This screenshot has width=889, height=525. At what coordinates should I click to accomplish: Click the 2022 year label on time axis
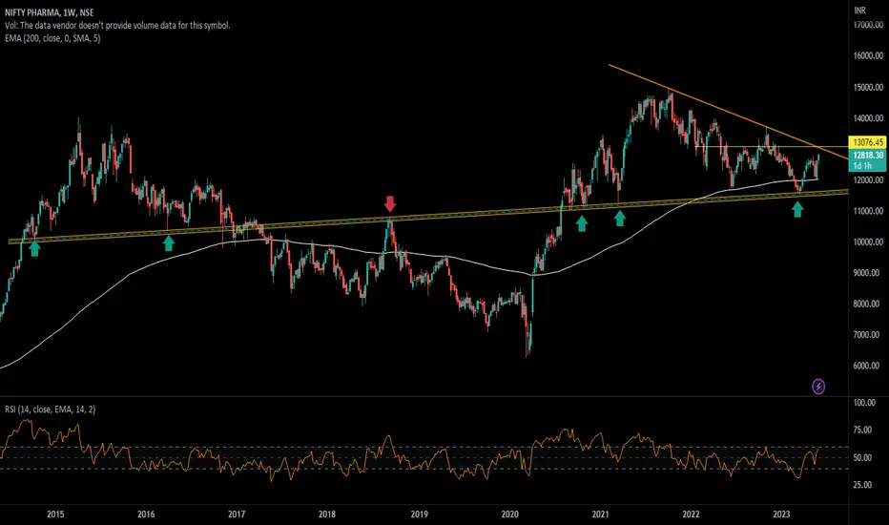point(691,514)
